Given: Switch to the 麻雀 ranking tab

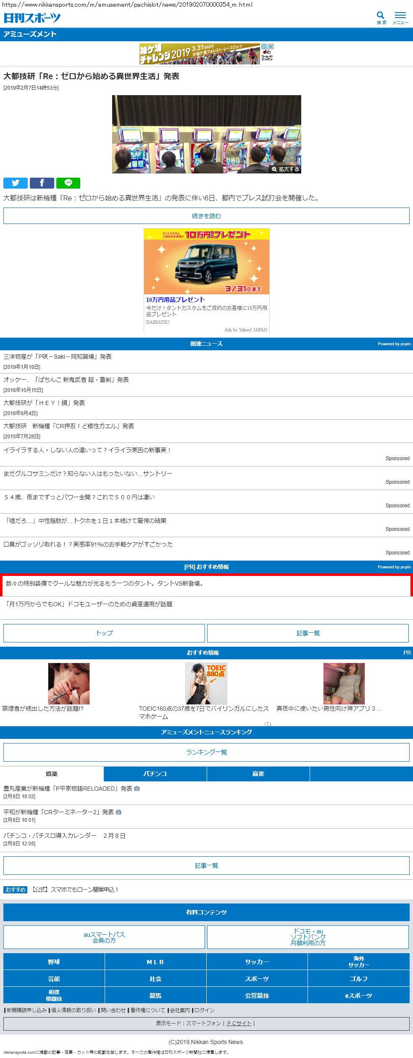Looking at the screenshot, I should [258, 774].
